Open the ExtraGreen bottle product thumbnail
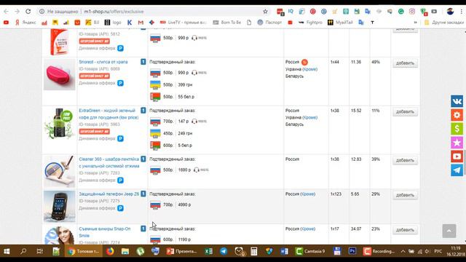Image resolution: width=466 pixels, height=262 pixels. (x=60, y=123)
